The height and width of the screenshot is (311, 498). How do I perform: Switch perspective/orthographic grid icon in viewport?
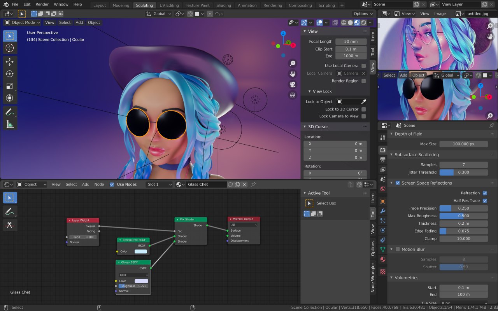[293, 95]
